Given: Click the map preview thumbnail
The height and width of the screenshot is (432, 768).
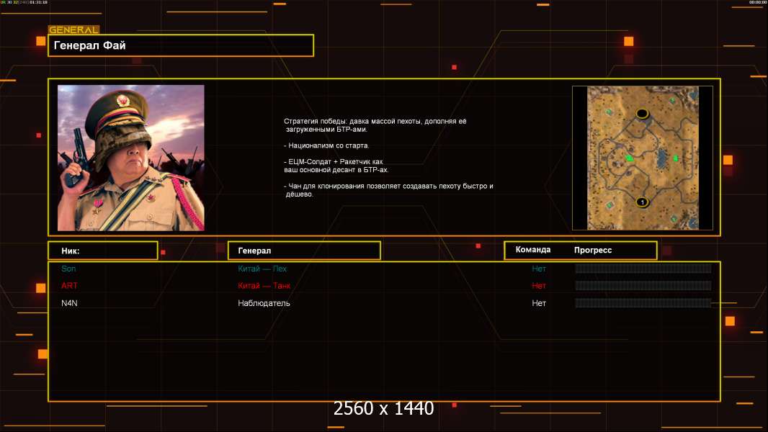Looking at the screenshot, I should coord(643,158).
